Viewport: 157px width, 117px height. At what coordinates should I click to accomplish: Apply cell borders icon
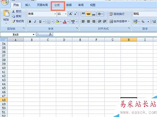coord(49,22)
